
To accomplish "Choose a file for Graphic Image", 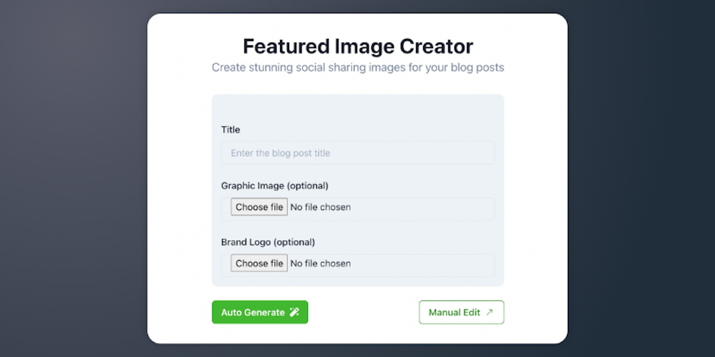I will coord(259,207).
